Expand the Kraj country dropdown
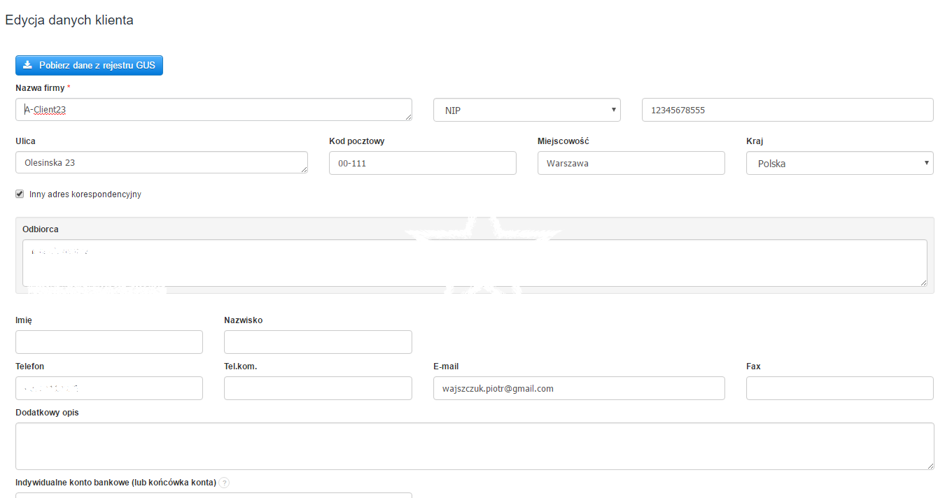 [839, 163]
